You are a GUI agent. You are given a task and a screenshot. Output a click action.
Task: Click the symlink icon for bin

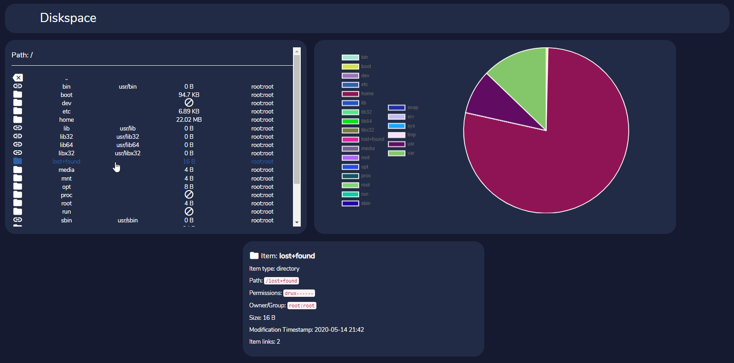click(17, 86)
